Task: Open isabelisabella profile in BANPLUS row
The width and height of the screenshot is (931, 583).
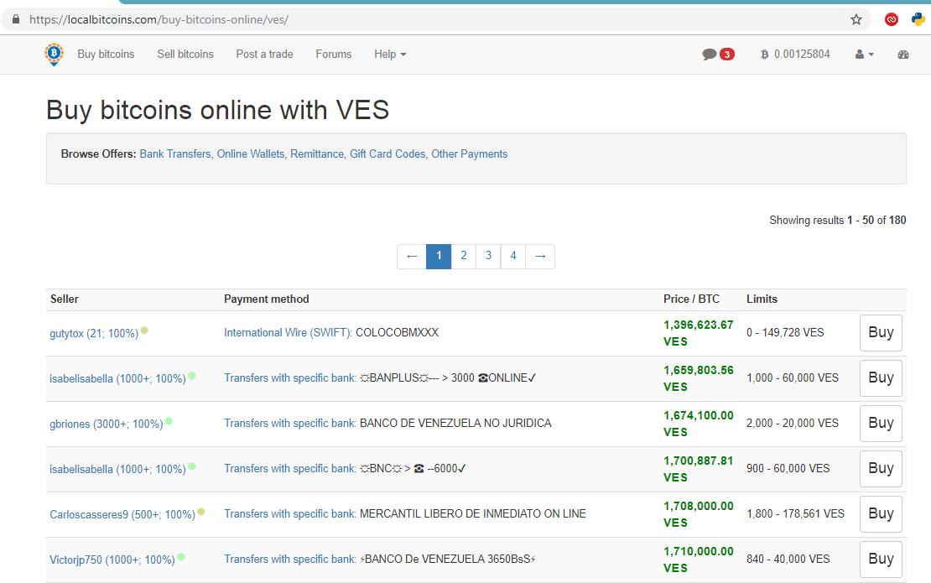Action: [x=117, y=379]
